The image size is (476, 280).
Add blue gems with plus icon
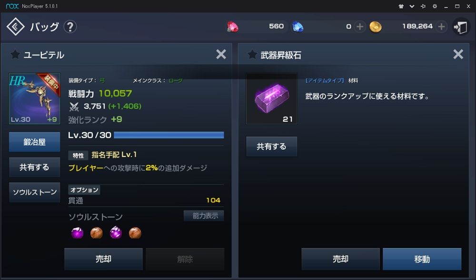(x=360, y=27)
